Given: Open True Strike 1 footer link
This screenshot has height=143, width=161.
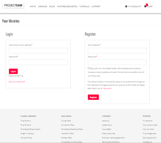Looking at the screenshot, I should pyautogui.click(x=26, y=121).
